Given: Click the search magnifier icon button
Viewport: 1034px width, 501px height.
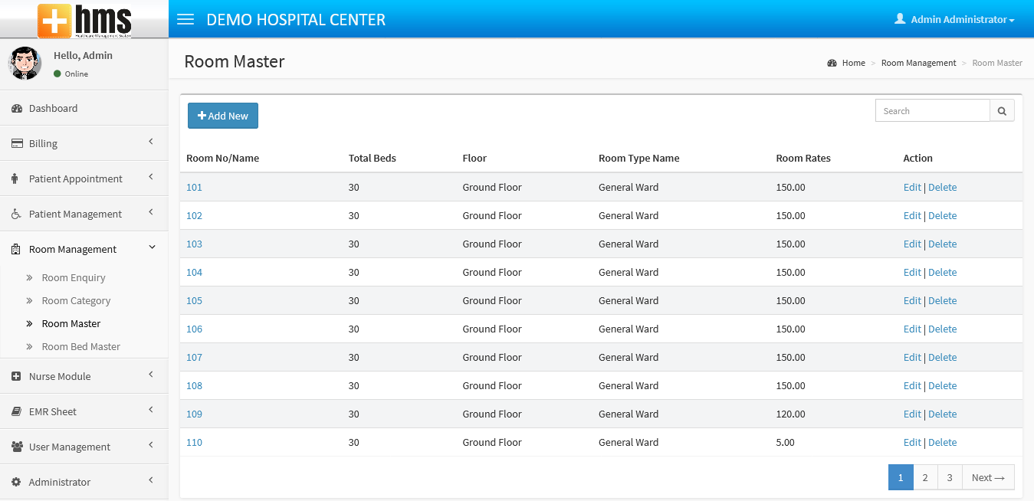Looking at the screenshot, I should tap(1002, 111).
